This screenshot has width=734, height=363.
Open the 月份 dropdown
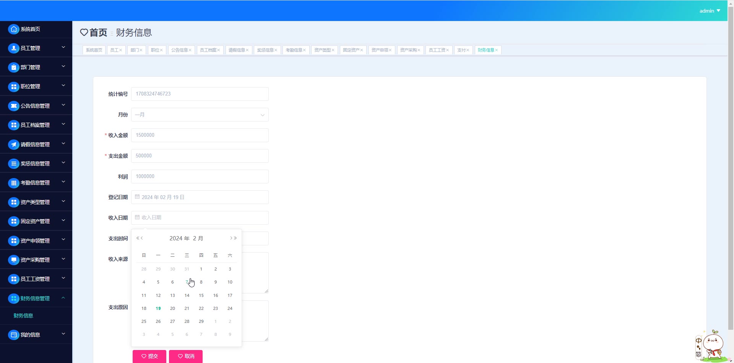[x=200, y=115]
